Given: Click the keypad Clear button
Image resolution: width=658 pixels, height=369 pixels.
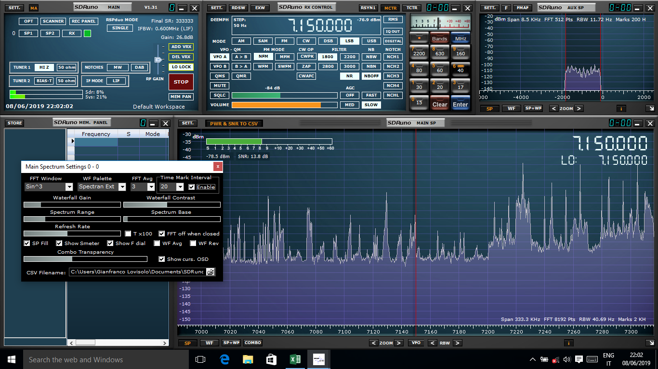Looking at the screenshot, I should 439,102.
